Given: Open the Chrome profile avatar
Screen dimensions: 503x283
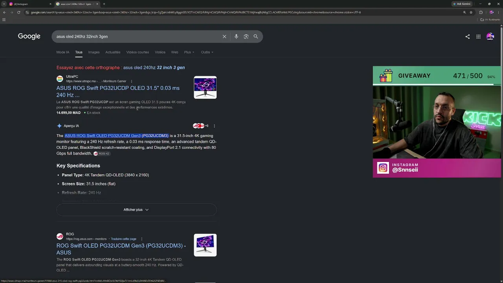Looking at the screenshot, I should click(x=491, y=12).
